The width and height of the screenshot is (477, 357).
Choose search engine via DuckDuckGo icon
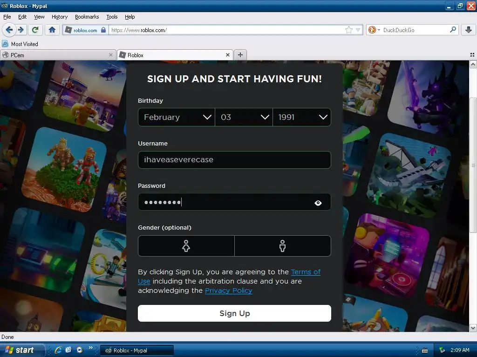pyautogui.click(x=374, y=30)
